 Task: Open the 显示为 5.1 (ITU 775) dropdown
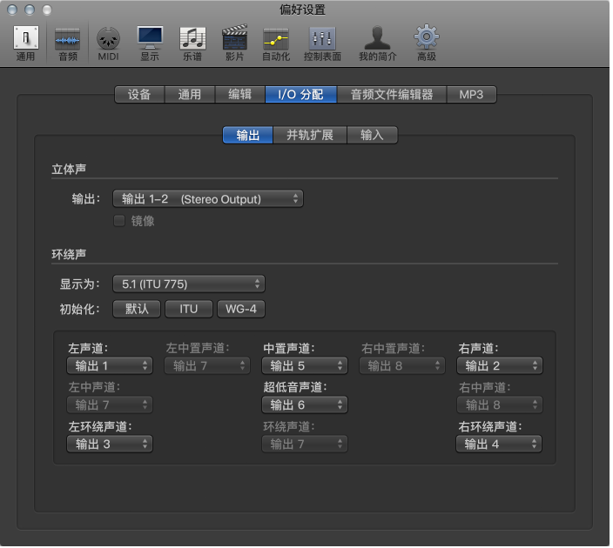click(x=189, y=284)
